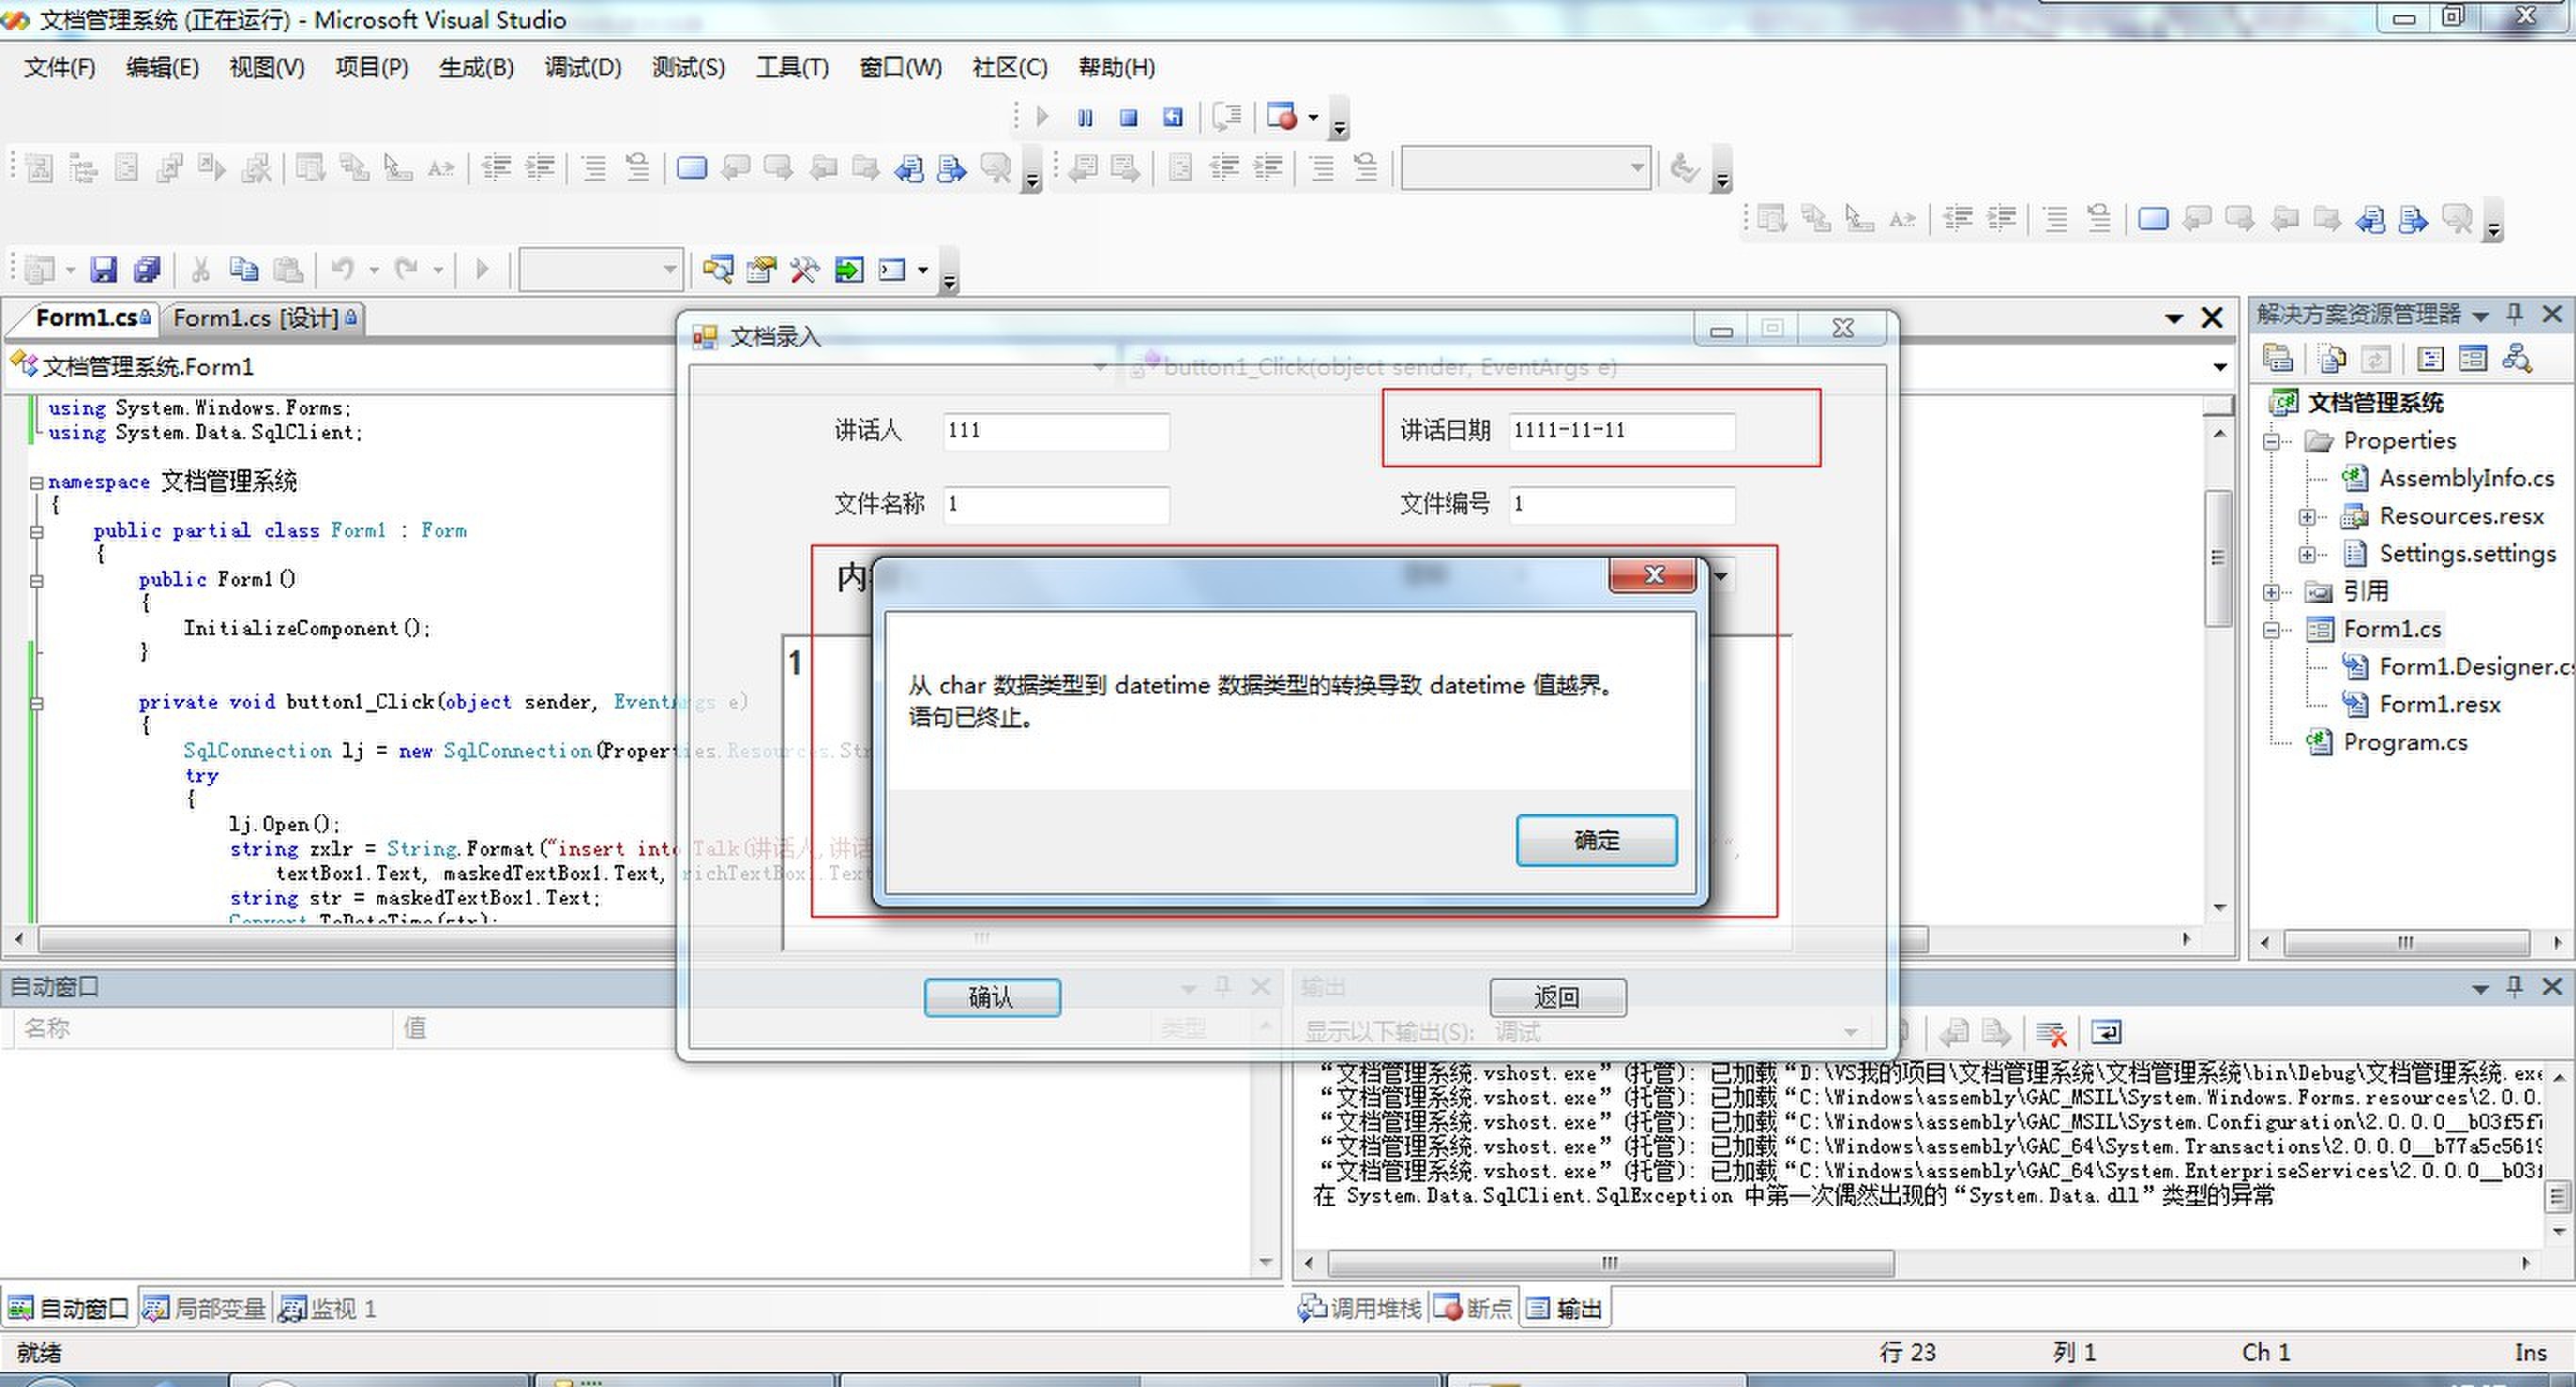Collapse the button1_Click method outline

coord(37,703)
